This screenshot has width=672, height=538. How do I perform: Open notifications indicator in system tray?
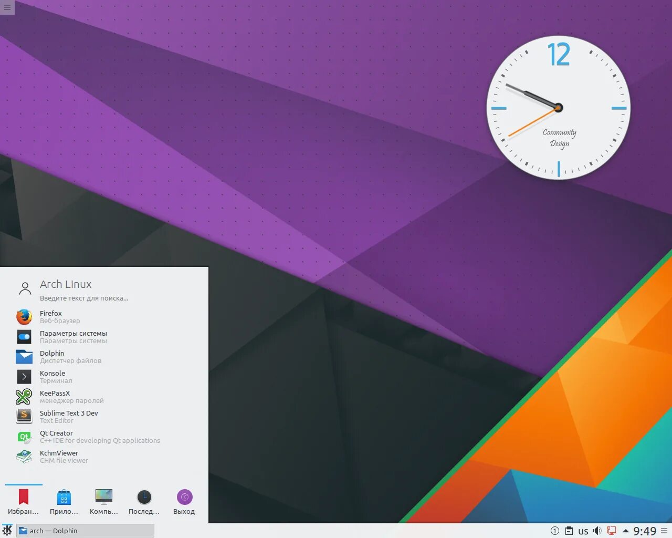pyautogui.click(x=555, y=531)
